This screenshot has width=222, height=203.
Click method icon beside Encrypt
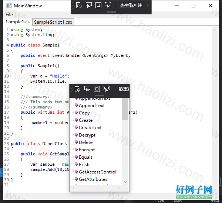pyautogui.click(x=75, y=149)
